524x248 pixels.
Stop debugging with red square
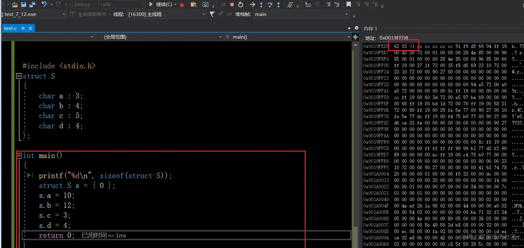point(232,4)
